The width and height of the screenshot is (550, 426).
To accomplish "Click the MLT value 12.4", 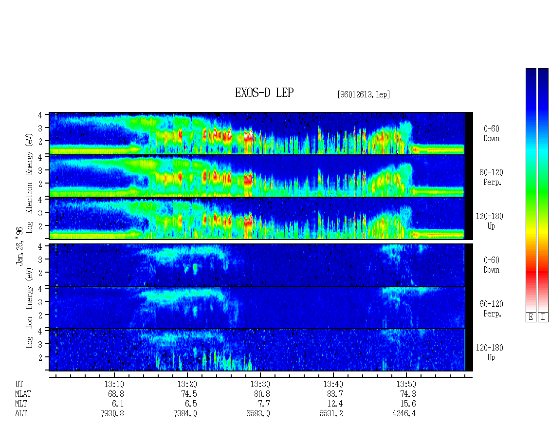I will [335, 404].
